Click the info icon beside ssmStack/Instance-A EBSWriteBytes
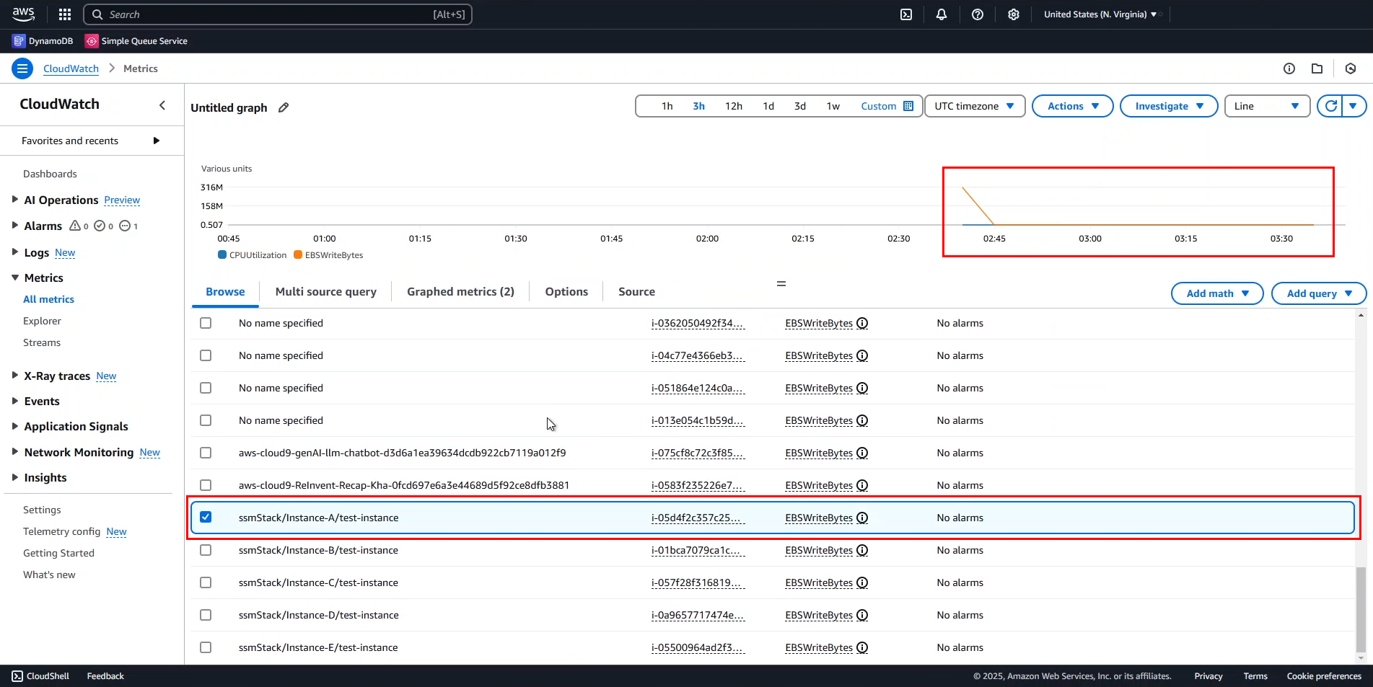This screenshot has width=1373, height=687. coord(862,518)
